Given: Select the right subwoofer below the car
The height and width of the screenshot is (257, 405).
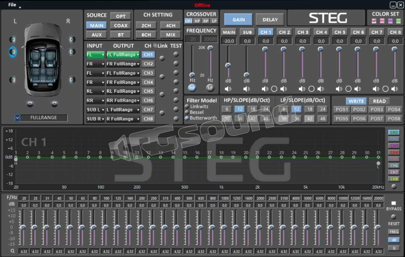Looking at the screenshot, I should pyautogui.click(x=54, y=104).
